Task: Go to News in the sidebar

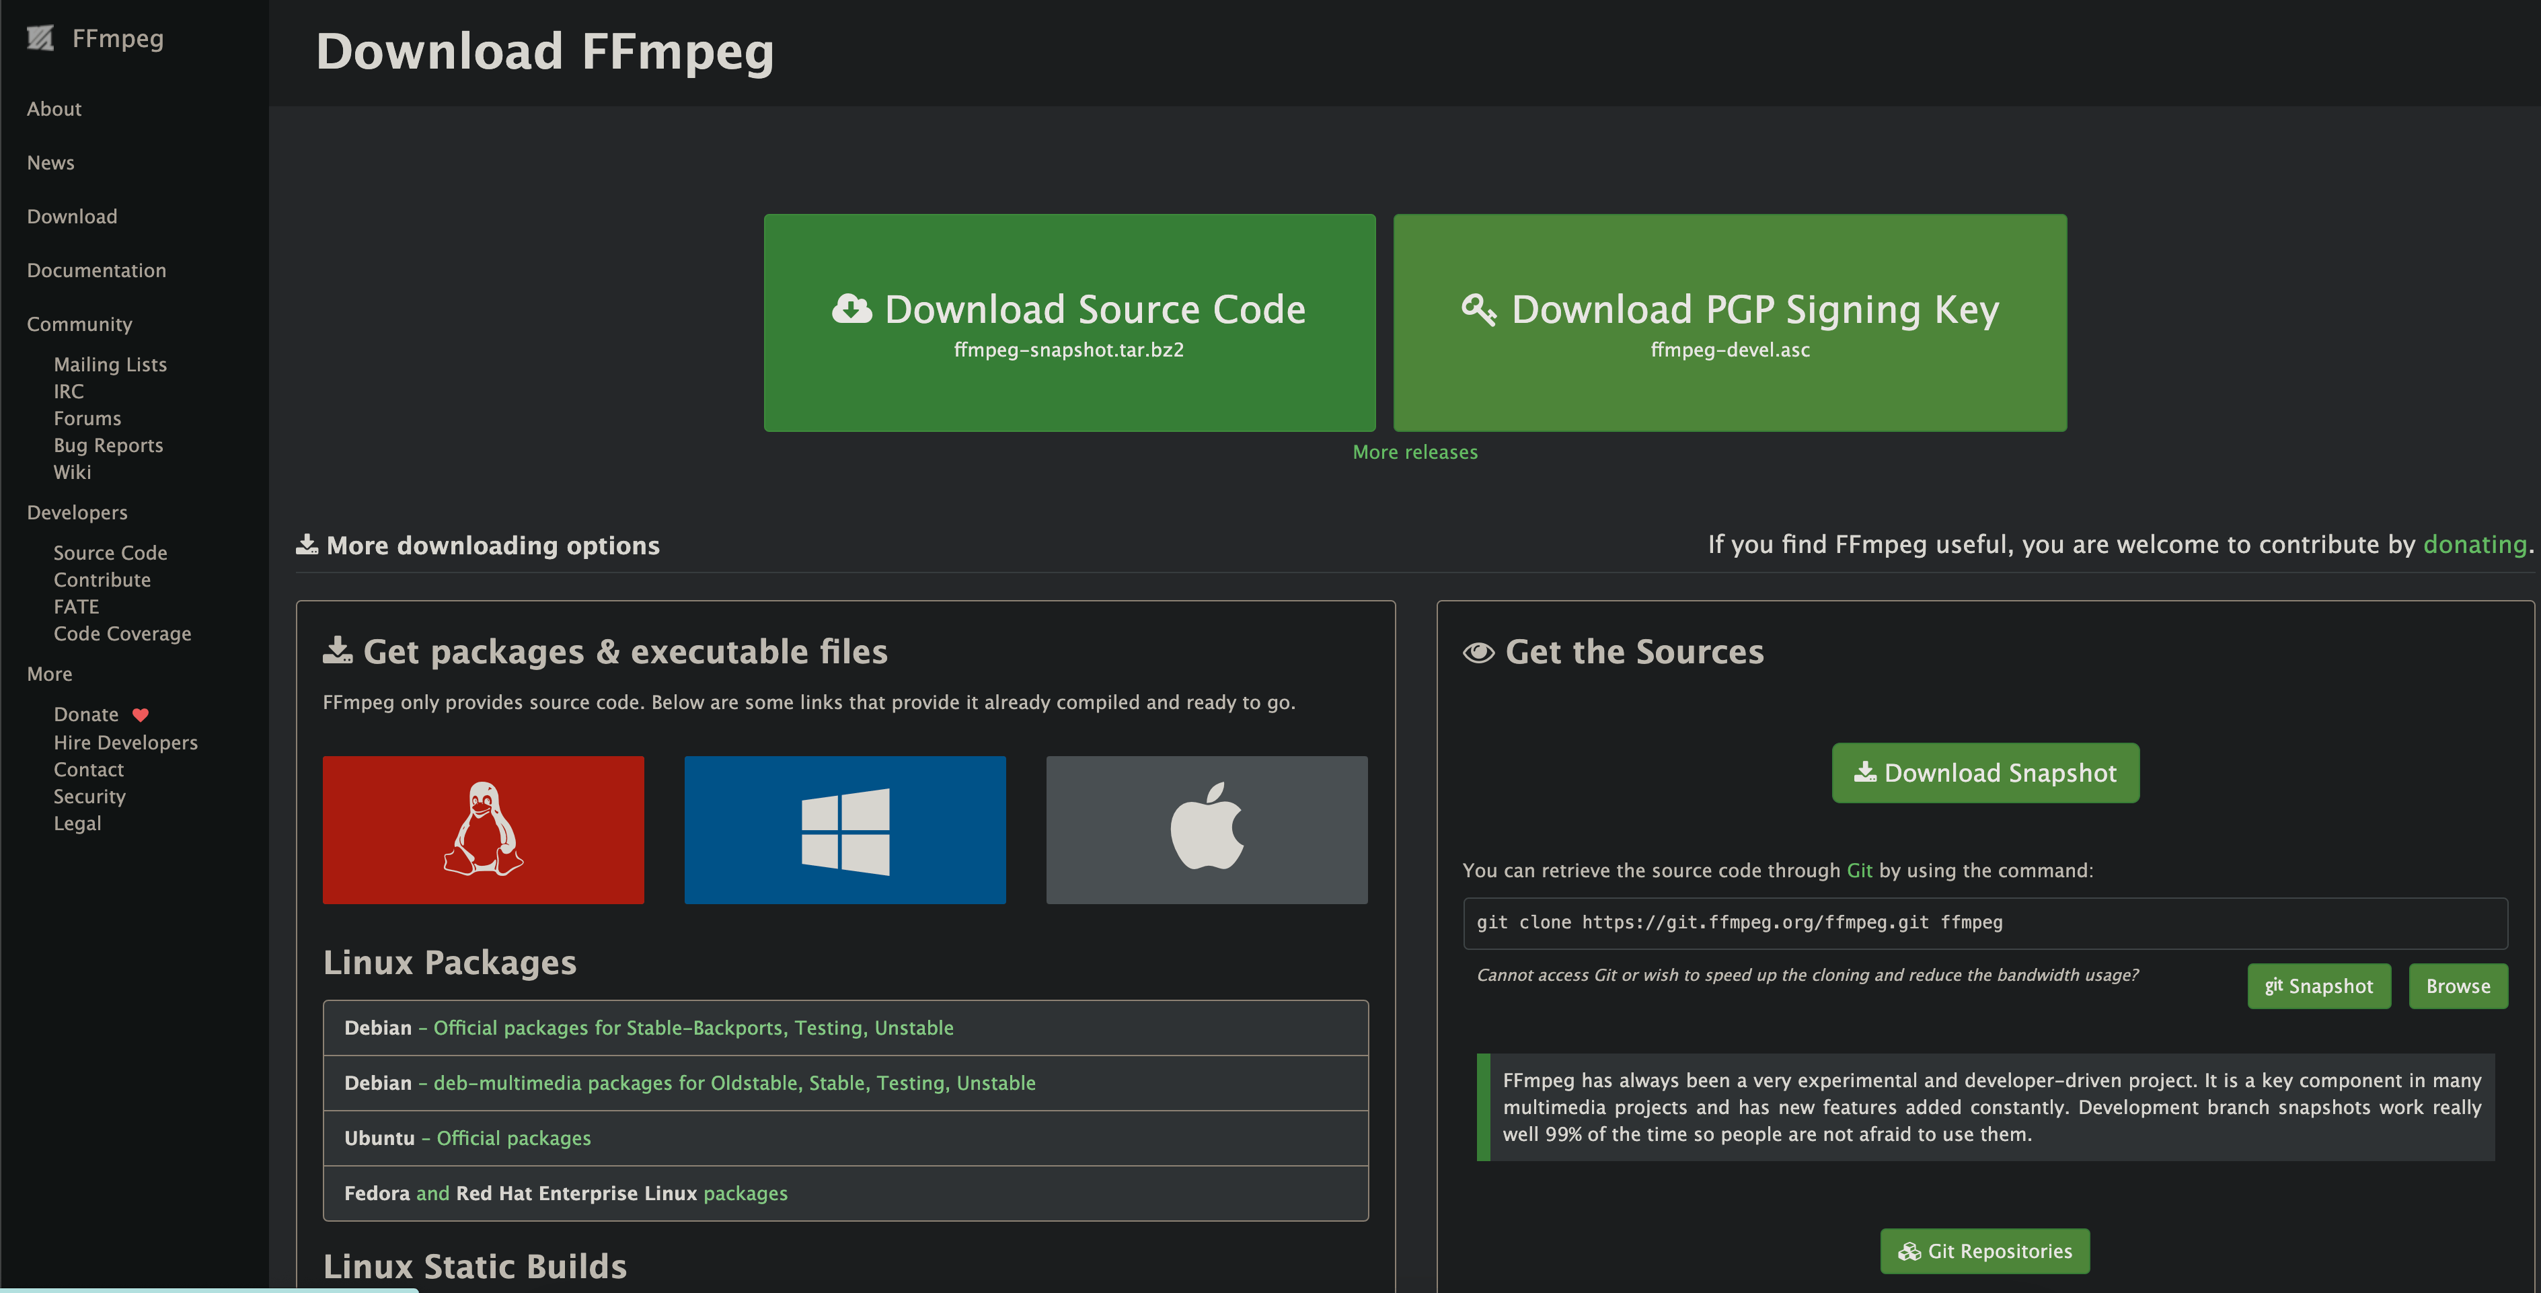Action: [50, 163]
